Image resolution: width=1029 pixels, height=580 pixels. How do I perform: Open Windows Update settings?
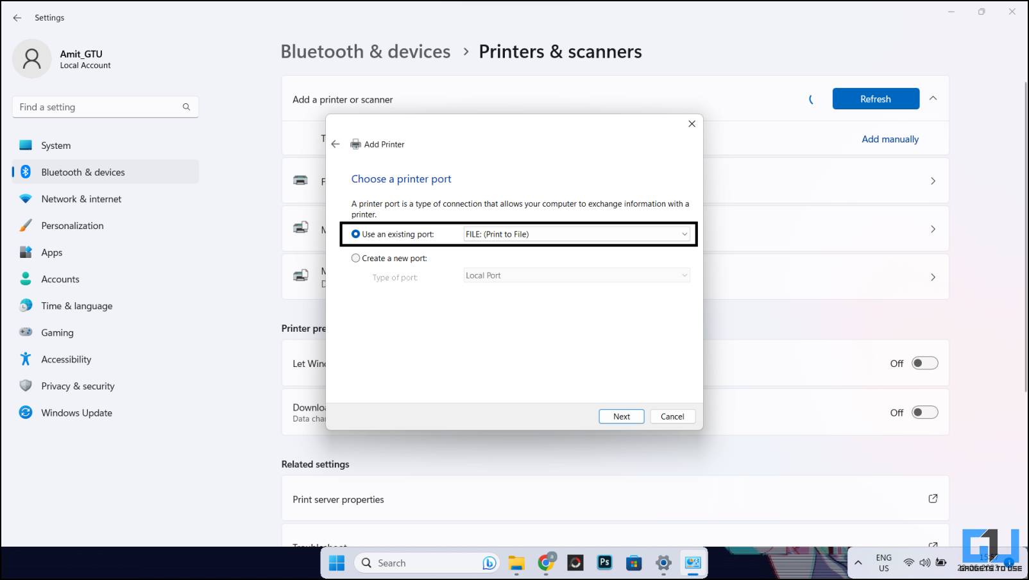click(105, 413)
